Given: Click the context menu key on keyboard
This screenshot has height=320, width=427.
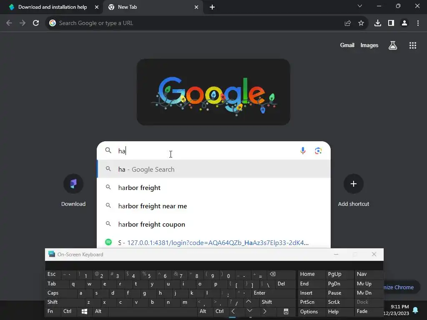Looking at the screenshot, I should click(286, 311).
